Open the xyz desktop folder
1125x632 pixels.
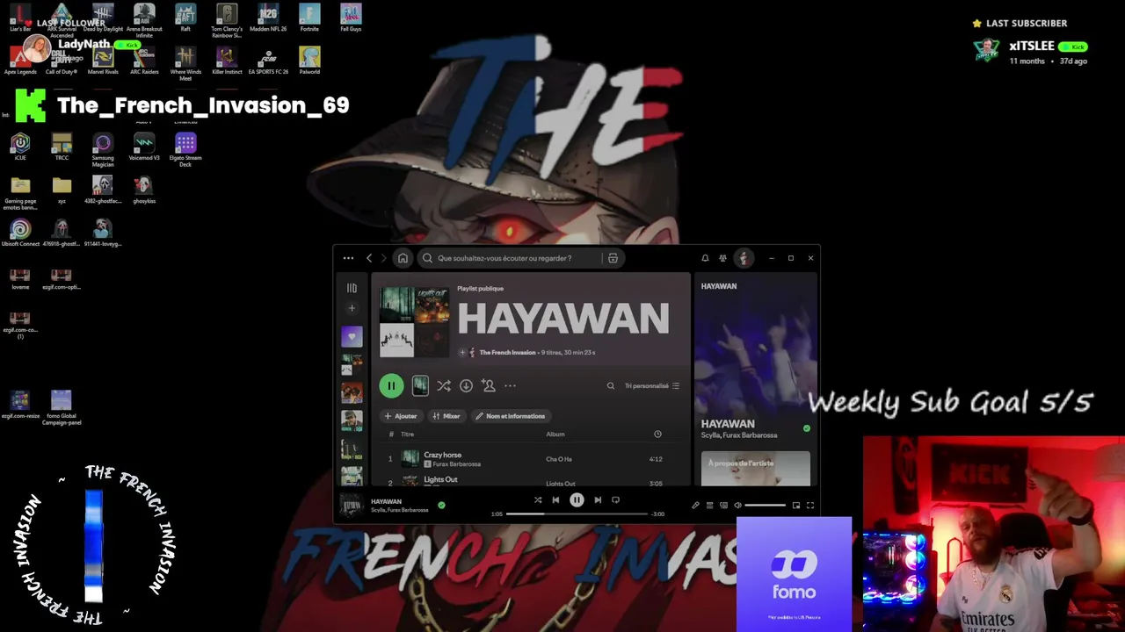(62, 190)
